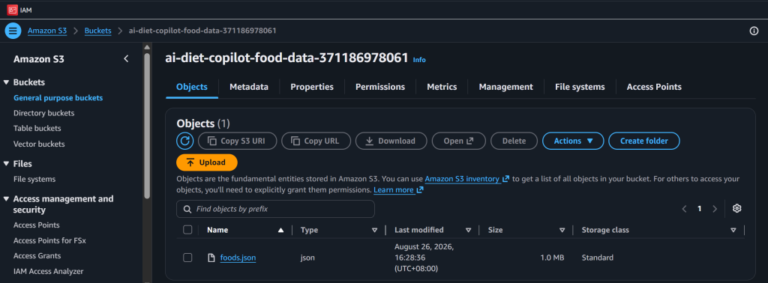Open the Access Points tab
This screenshot has width=768, height=283.
[x=654, y=87]
